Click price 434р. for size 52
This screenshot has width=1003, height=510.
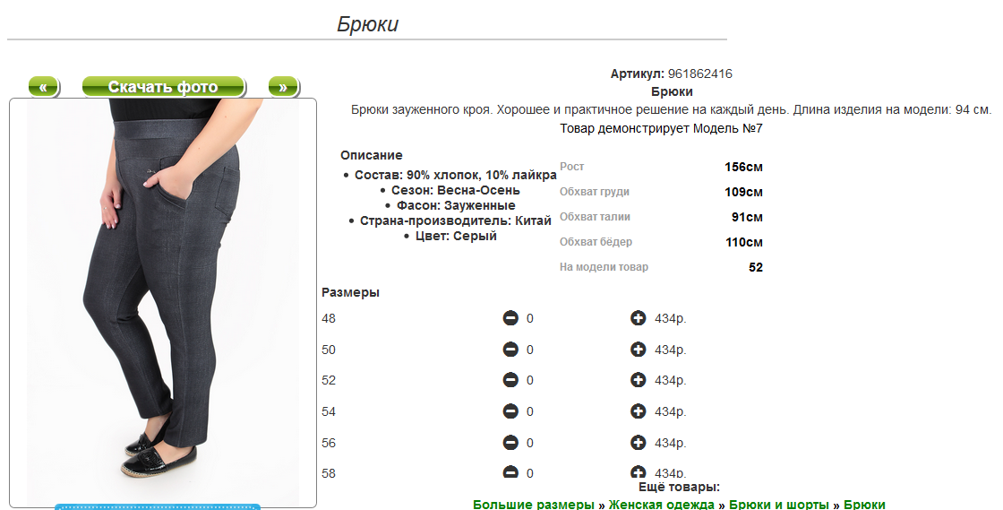[x=671, y=381]
